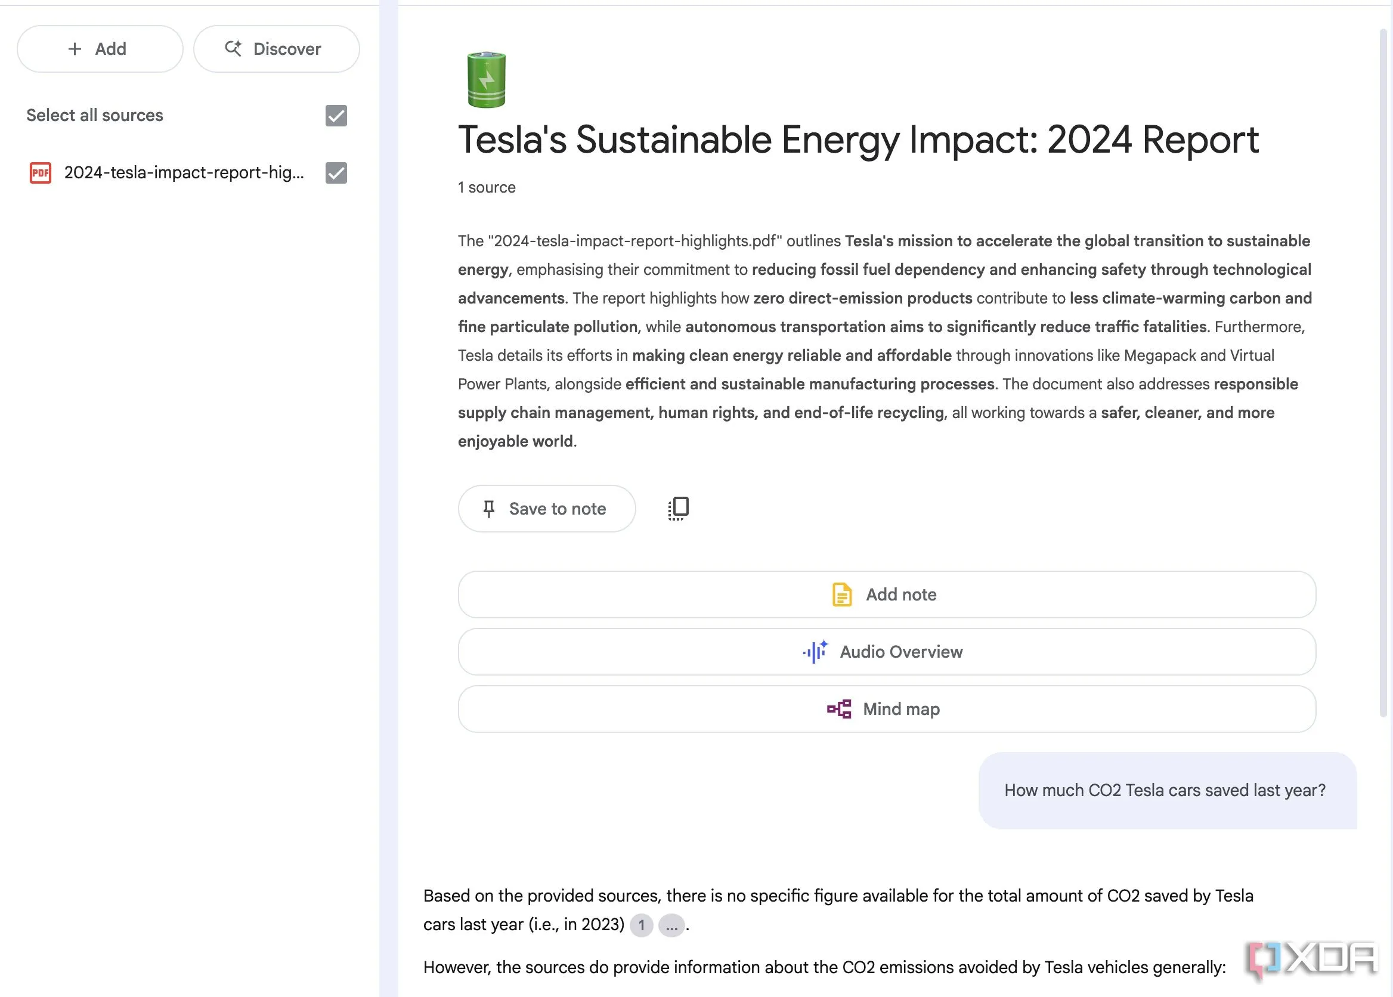1393x997 pixels.
Task: Click the 'How much CO2 Tesla cars saved' message
Action: coord(1167,790)
